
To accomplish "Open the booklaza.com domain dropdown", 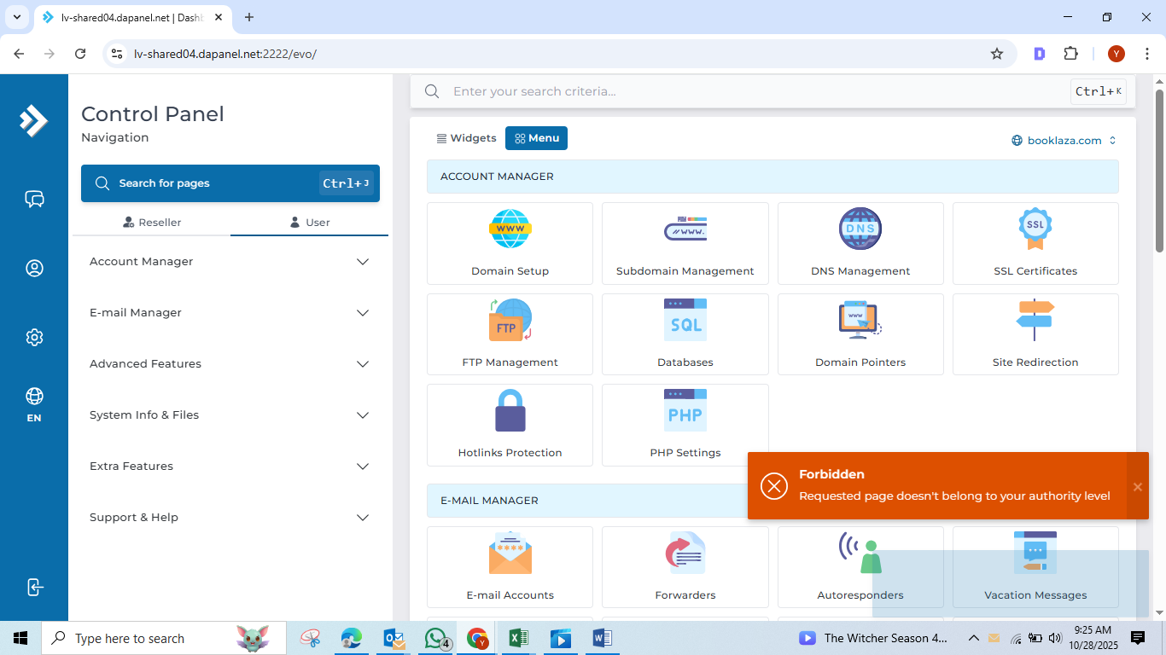I will 1064,141.
